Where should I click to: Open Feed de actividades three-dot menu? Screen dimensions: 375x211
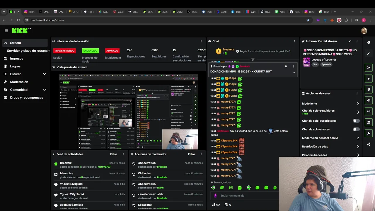pyautogui.click(x=123, y=154)
